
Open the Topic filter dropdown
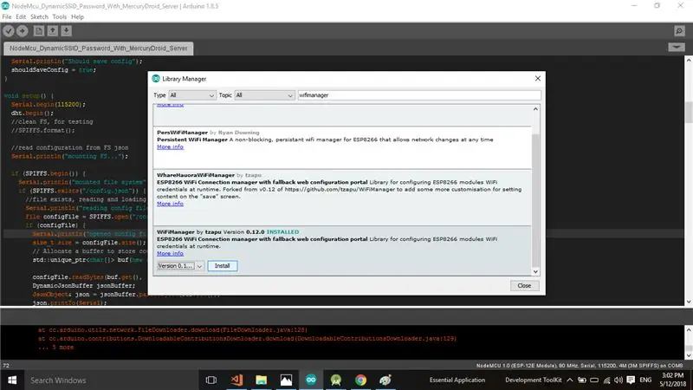[264, 95]
